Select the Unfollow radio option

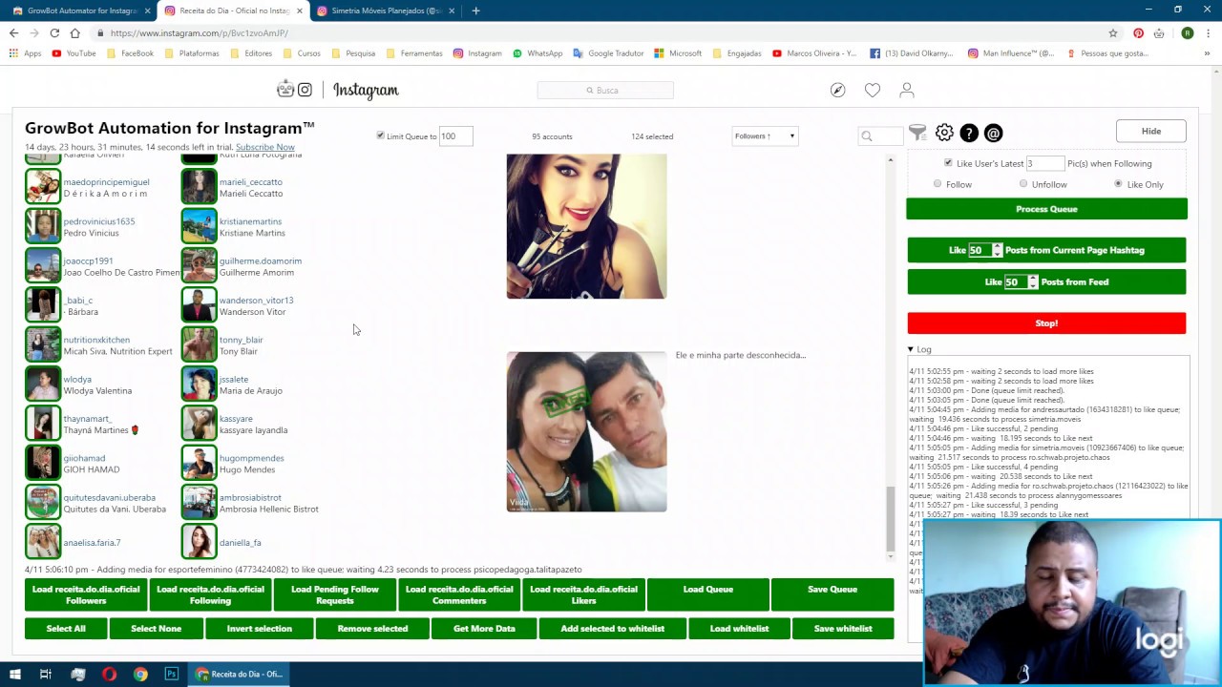pyautogui.click(x=1023, y=184)
